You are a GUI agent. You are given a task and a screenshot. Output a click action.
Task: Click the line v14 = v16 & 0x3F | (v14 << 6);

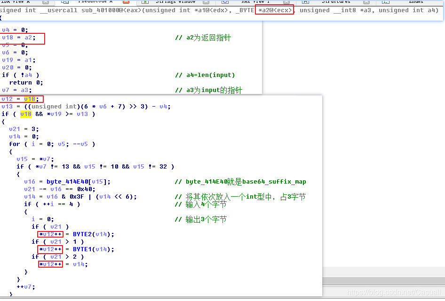pyautogui.click(x=80, y=197)
